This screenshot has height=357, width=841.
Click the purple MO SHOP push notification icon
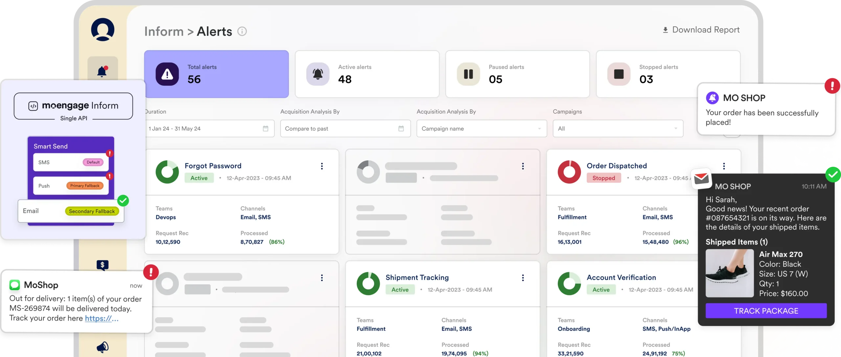[712, 98]
